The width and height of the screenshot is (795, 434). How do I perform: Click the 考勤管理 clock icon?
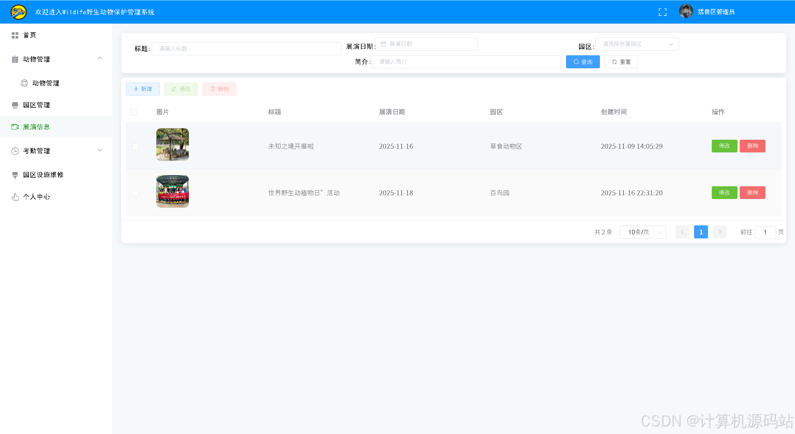point(15,151)
